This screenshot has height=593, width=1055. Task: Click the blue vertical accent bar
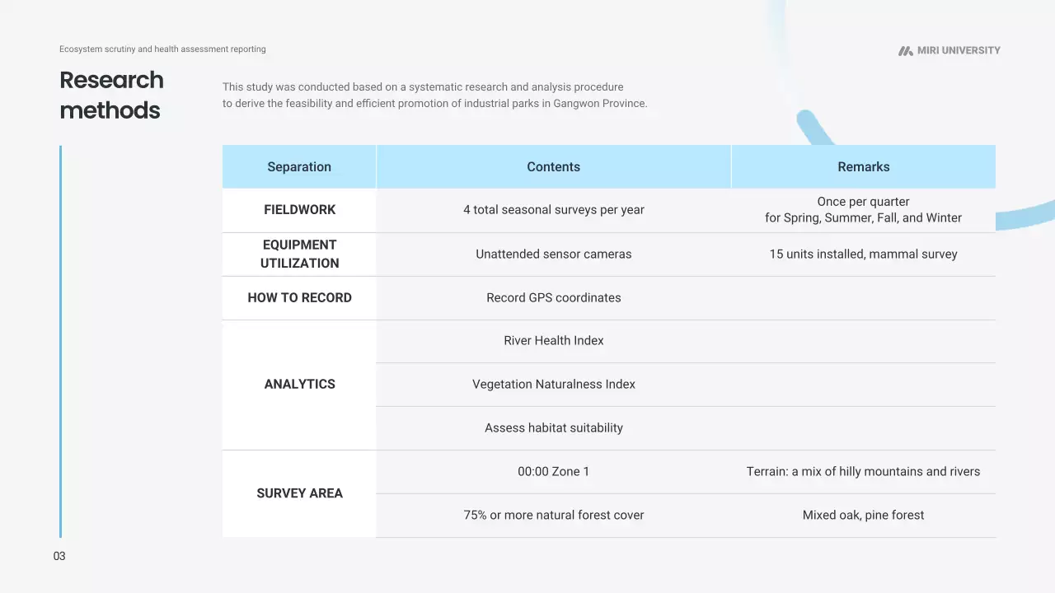[x=60, y=341]
